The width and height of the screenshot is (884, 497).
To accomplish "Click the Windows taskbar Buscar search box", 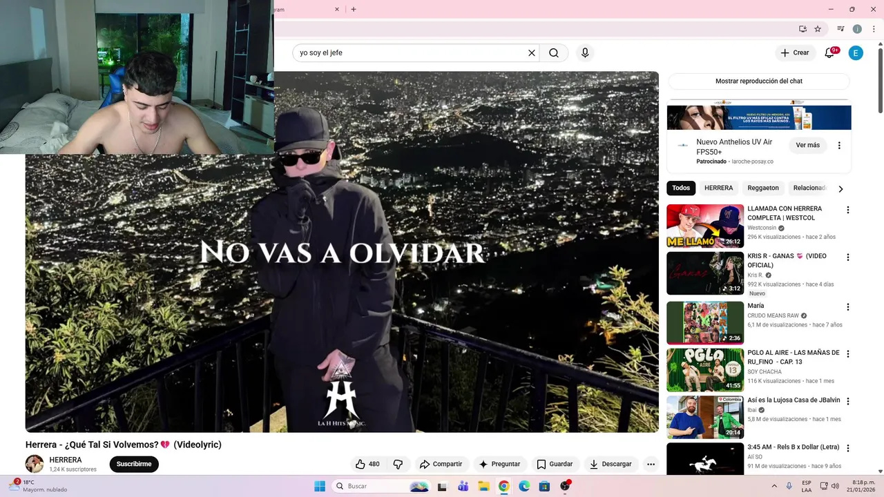I will pyautogui.click(x=381, y=486).
